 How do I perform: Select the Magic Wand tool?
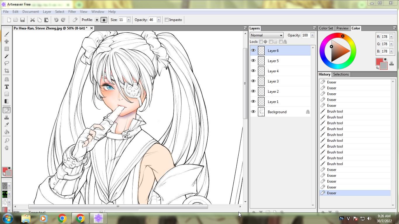pyautogui.click(x=7, y=56)
